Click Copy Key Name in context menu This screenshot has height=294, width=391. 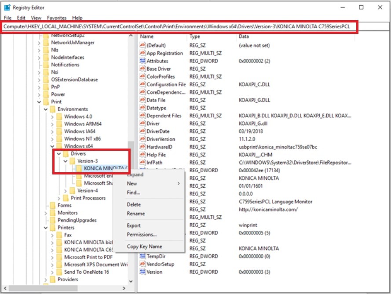coord(144,247)
